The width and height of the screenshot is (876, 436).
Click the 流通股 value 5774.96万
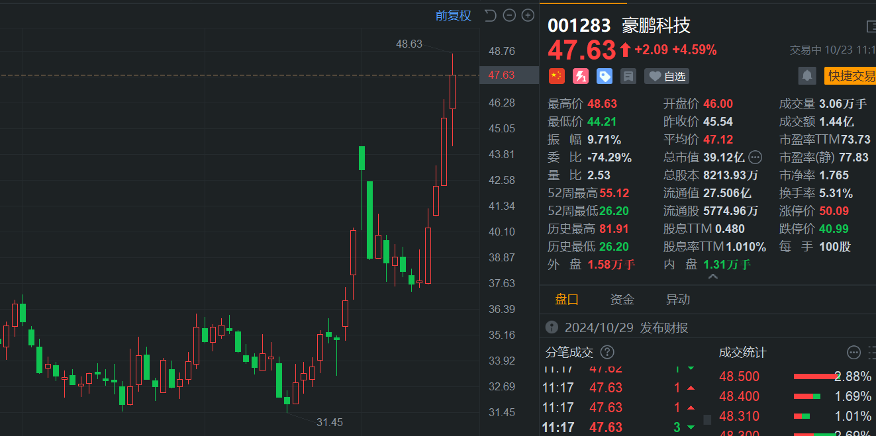(x=730, y=211)
